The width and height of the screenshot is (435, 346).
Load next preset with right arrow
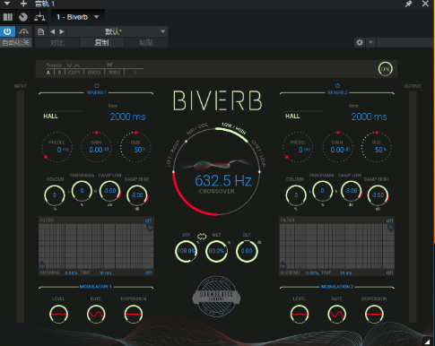click(x=62, y=31)
